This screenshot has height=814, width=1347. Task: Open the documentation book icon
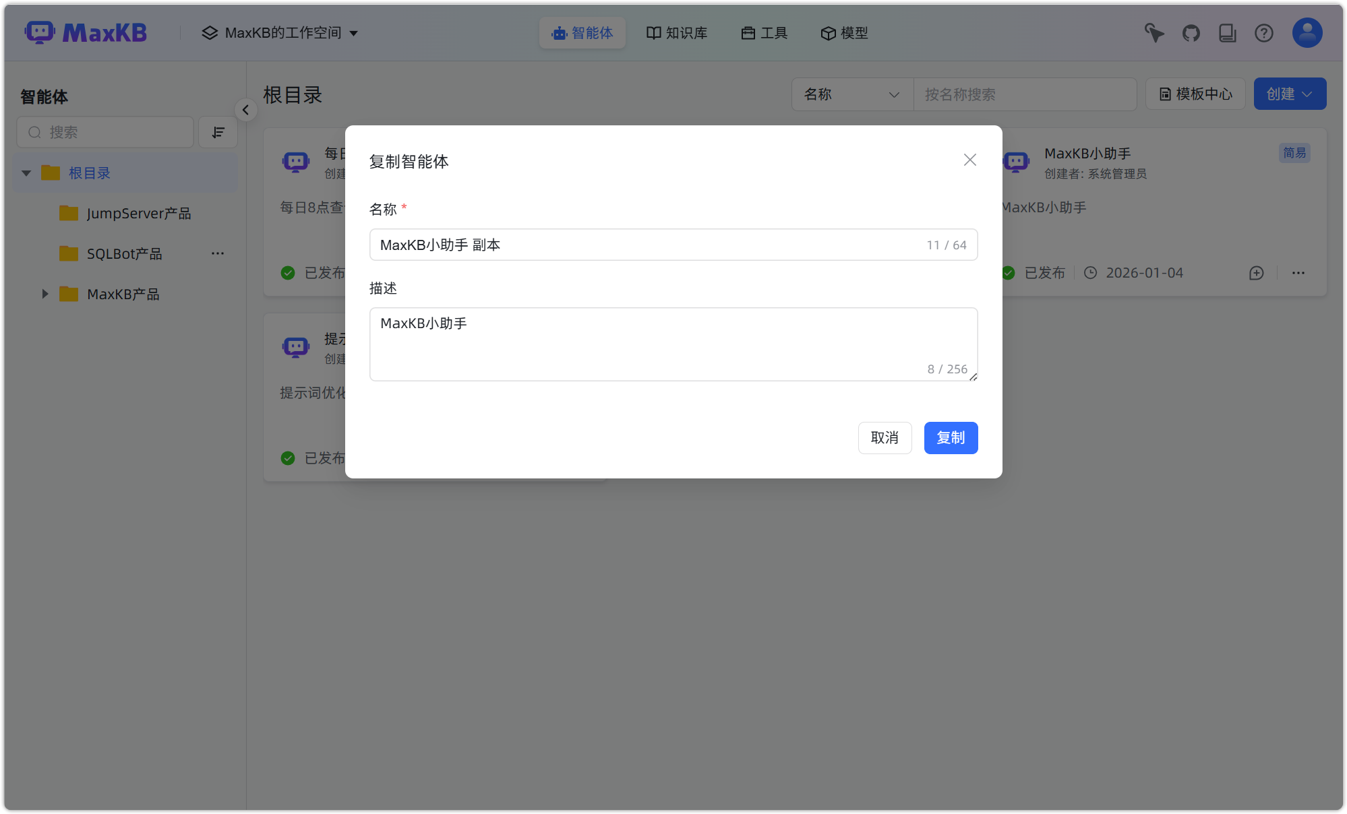click(x=1227, y=32)
